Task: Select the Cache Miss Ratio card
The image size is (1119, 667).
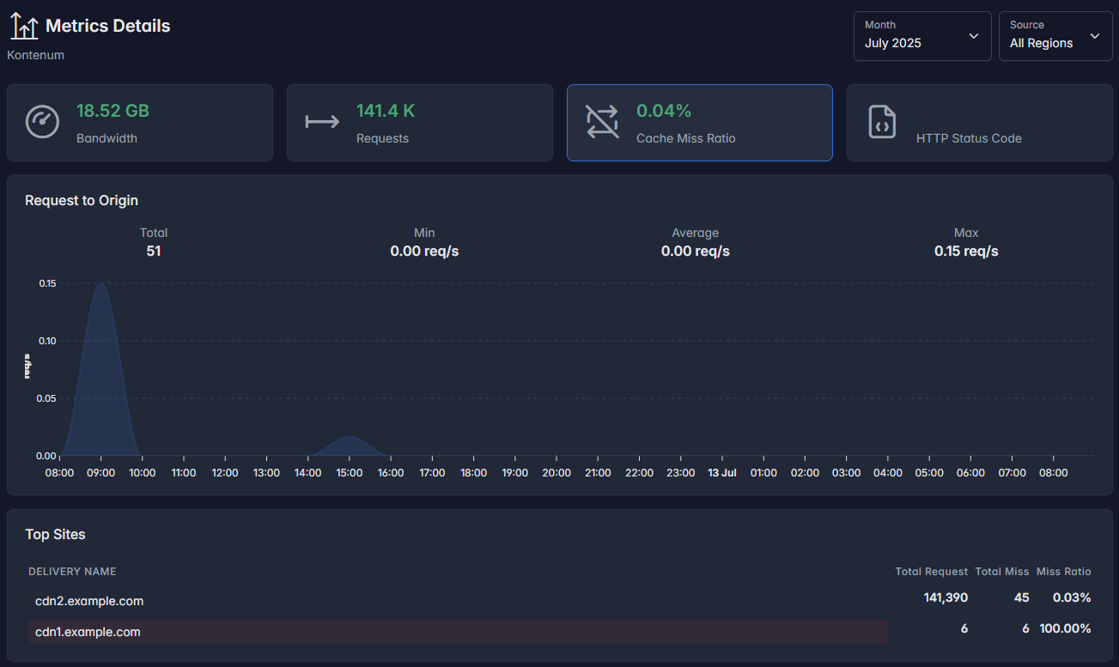Action: (700, 123)
